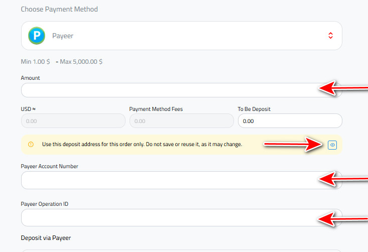Click the Amount field label
The height and width of the screenshot is (252, 368).
pyautogui.click(x=30, y=78)
